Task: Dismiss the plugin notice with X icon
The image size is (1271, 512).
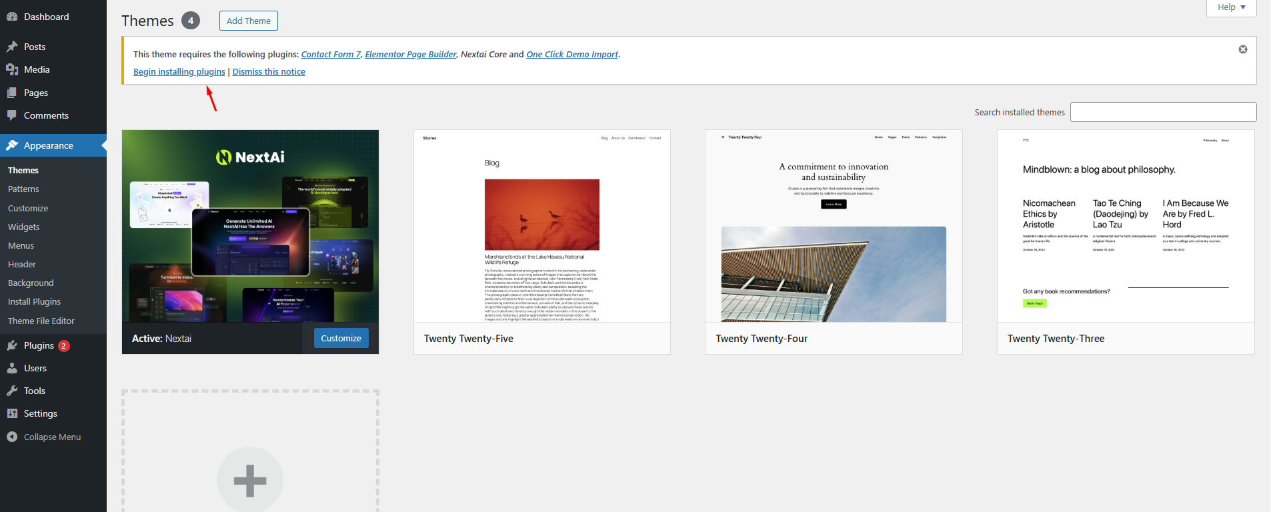Action: pos(1243,49)
